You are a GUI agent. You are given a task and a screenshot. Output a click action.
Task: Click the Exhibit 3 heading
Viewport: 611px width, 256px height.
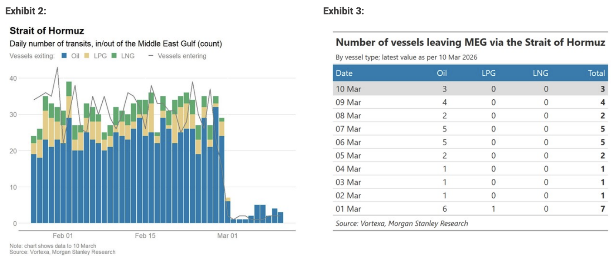(x=343, y=11)
